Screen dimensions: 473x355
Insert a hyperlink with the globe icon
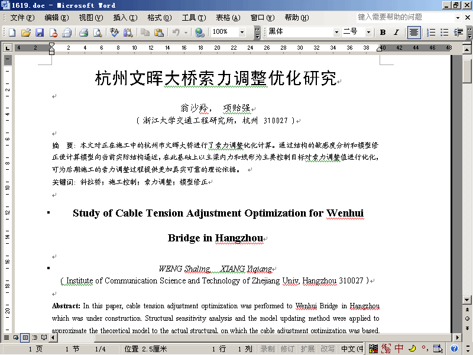[x=199, y=32]
